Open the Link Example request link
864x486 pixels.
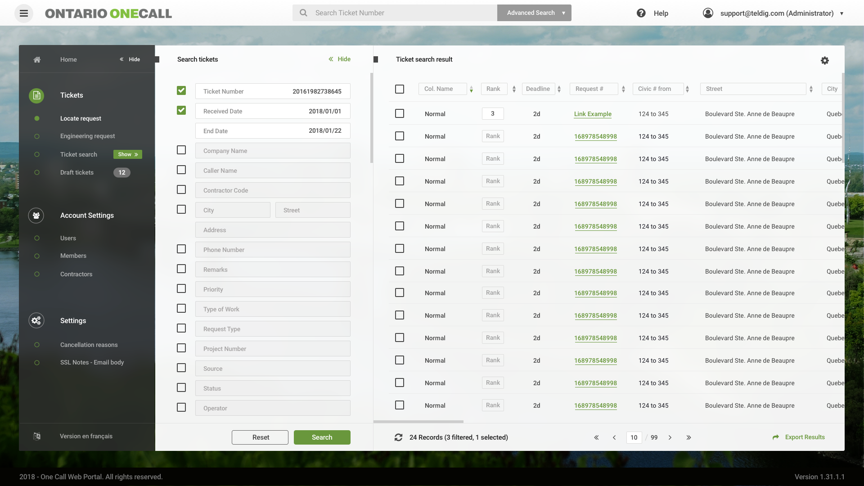pos(593,114)
